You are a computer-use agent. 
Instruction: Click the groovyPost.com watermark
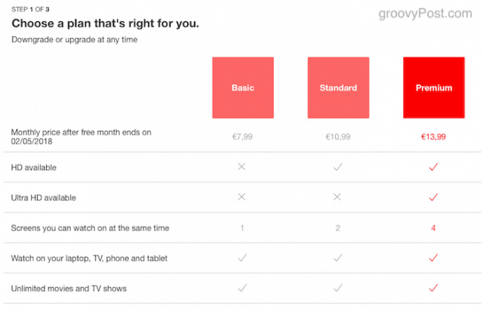[425, 14]
